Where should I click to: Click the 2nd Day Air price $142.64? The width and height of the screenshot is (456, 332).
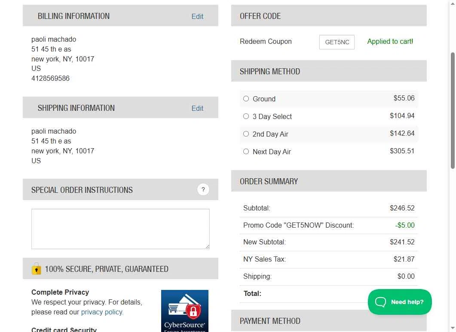pyautogui.click(x=402, y=133)
